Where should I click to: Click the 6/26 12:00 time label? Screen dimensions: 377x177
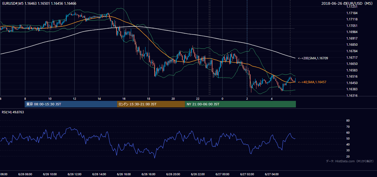click(74, 174)
